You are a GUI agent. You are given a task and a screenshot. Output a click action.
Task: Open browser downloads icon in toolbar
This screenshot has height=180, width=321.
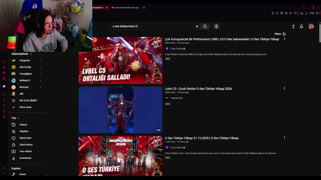(306, 13)
